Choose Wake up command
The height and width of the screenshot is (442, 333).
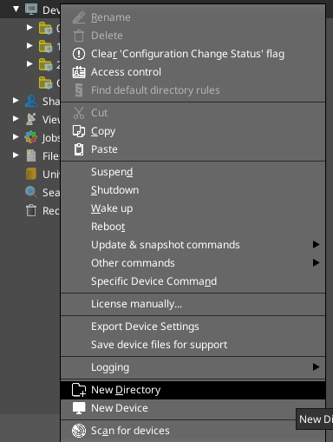193,208
